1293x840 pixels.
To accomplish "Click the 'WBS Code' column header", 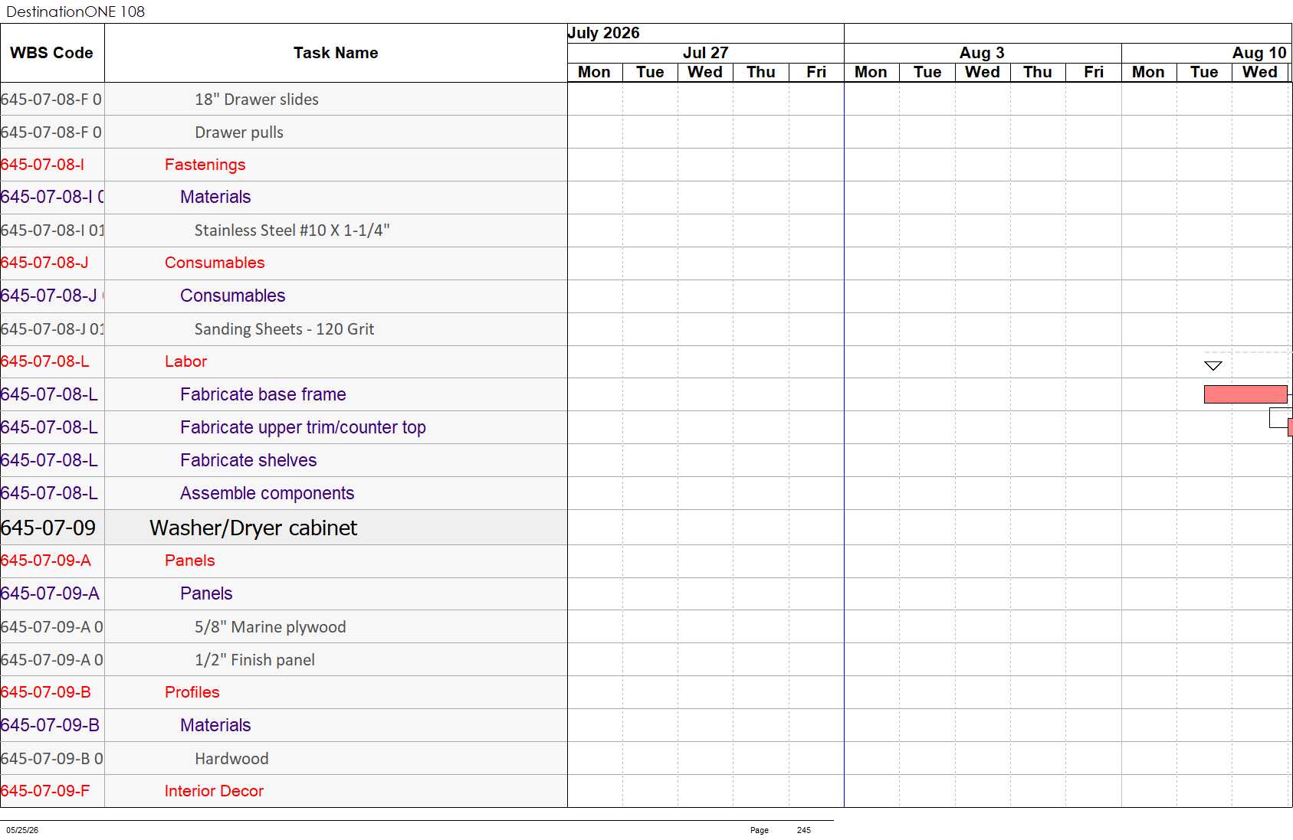I will coord(51,53).
